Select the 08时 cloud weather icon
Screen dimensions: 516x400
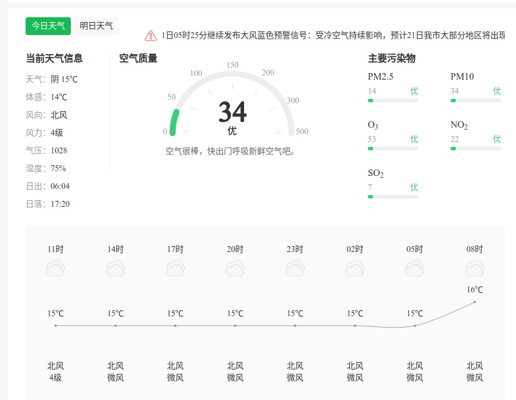coord(474,269)
